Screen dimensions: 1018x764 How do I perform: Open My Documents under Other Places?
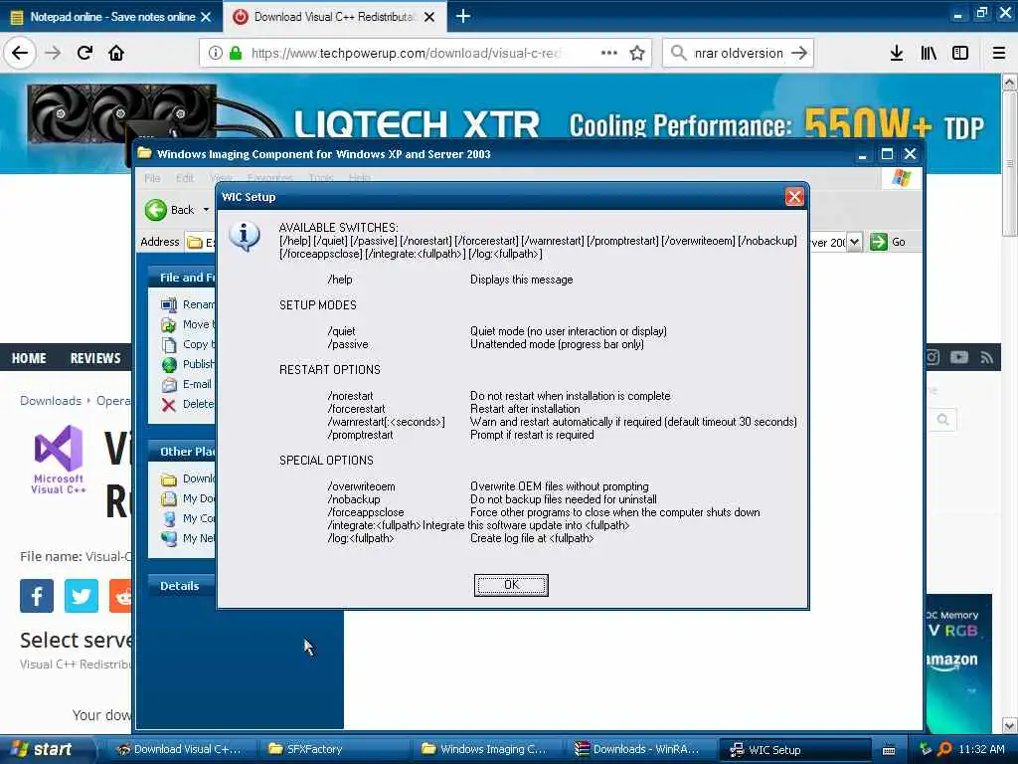(x=188, y=499)
